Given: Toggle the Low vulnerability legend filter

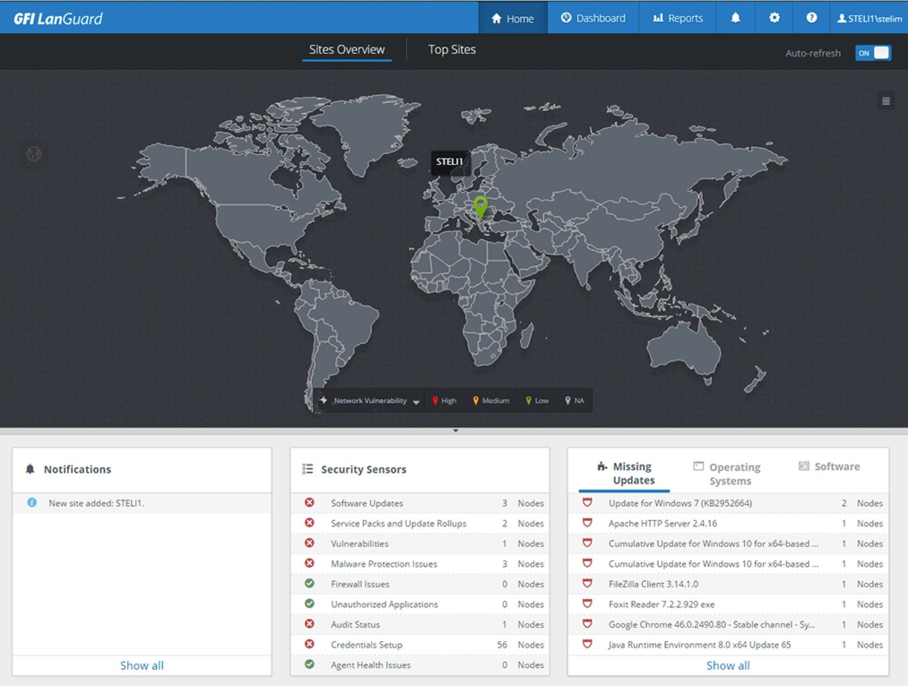Looking at the screenshot, I should pyautogui.click(x=537, y=401).
